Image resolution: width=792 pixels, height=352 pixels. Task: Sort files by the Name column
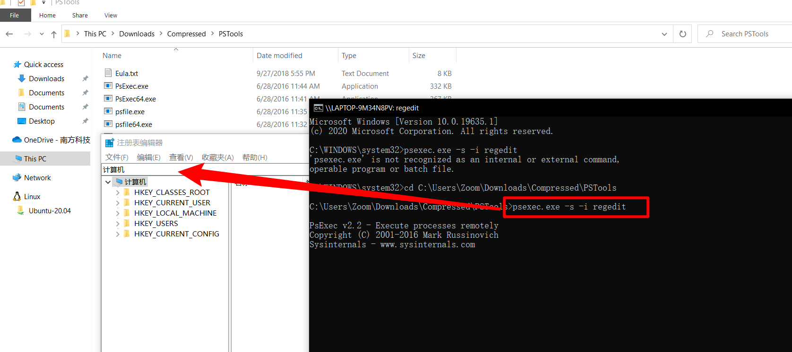(x=112, y=56)
